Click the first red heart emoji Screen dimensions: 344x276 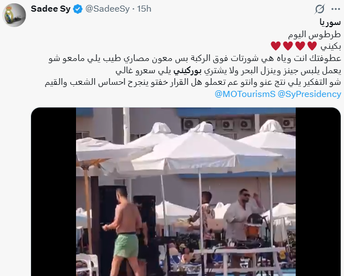coord(312,46)
